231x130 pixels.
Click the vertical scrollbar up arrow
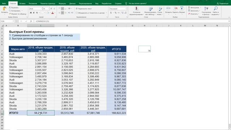(x=230, y=26)
